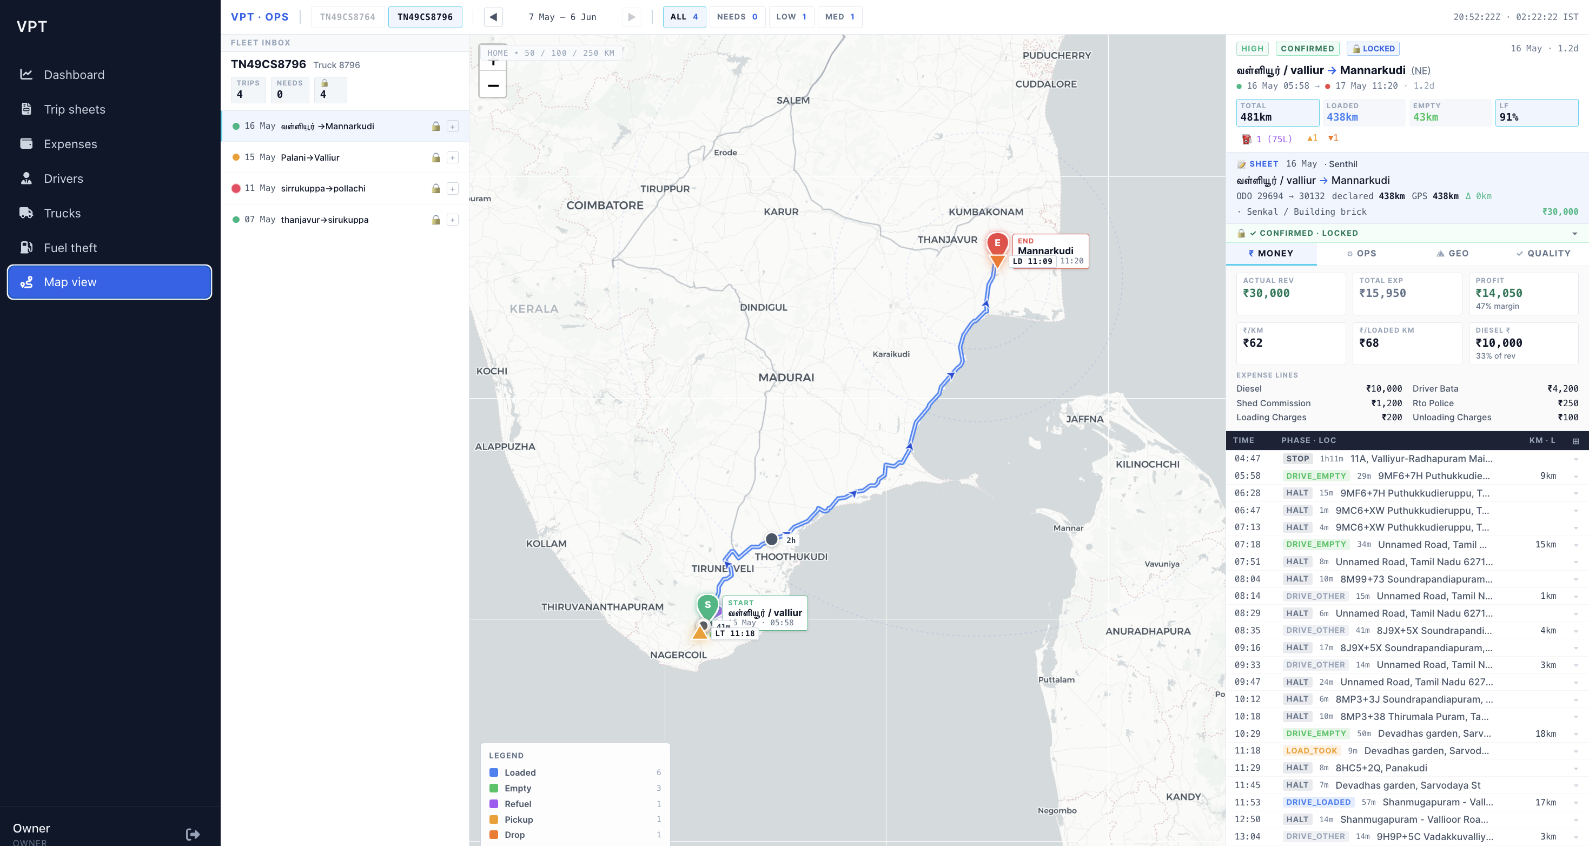Switch to the QUALITY tab
This screenshot has width=1589, height=846.
[1542, 254]
